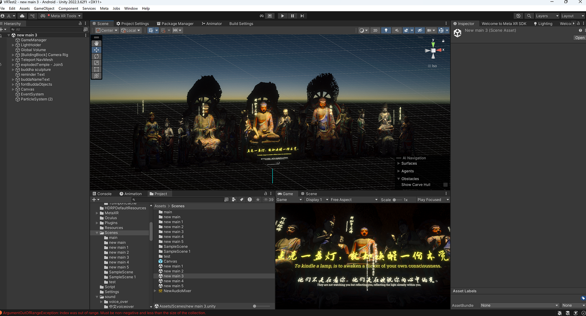Adjust the Game view Scale slider

pos(395,200)
